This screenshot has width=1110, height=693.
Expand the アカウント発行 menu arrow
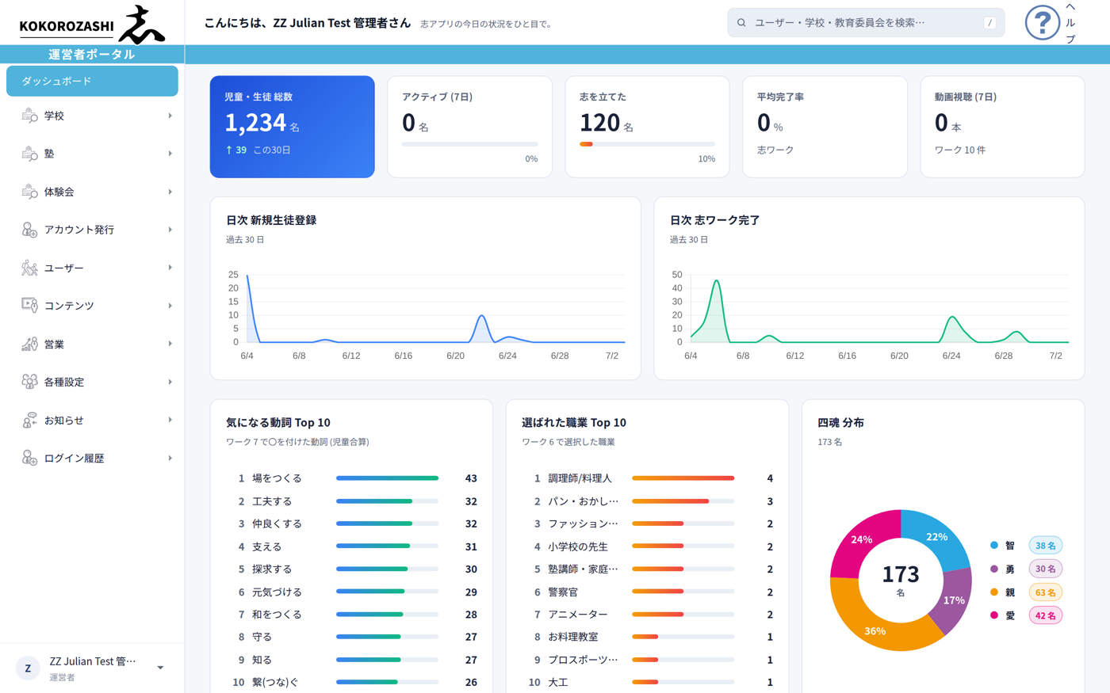tap(170, 230)
